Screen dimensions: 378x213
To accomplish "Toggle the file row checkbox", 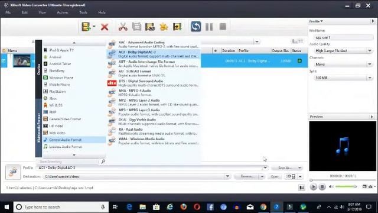I will click(x=4, y=60).
